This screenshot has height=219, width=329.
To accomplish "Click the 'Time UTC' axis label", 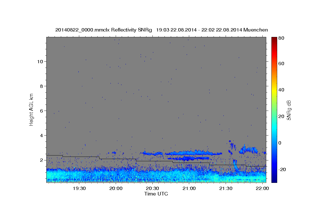I will coord(156,194).
